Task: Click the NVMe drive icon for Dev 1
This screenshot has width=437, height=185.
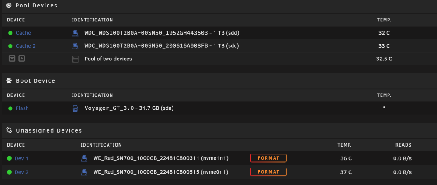Action: 84,158
